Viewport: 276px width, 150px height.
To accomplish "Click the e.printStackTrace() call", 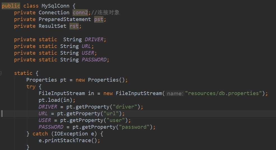I will click(68, 140).
